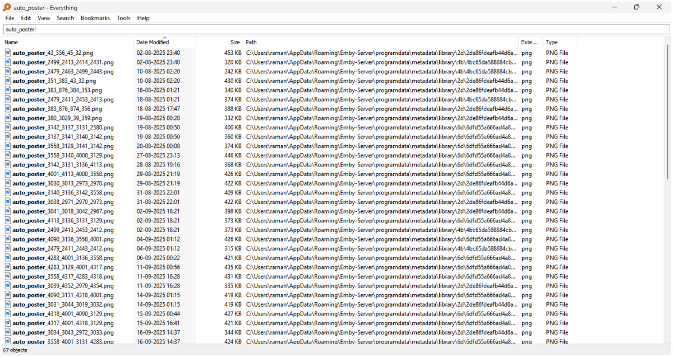Open the Search menu
Screen dimensions: 673x357
[65, 18]
